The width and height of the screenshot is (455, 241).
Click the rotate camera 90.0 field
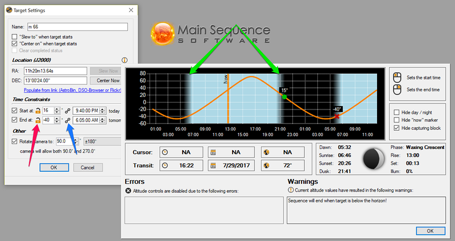click(x=64, y=141)
